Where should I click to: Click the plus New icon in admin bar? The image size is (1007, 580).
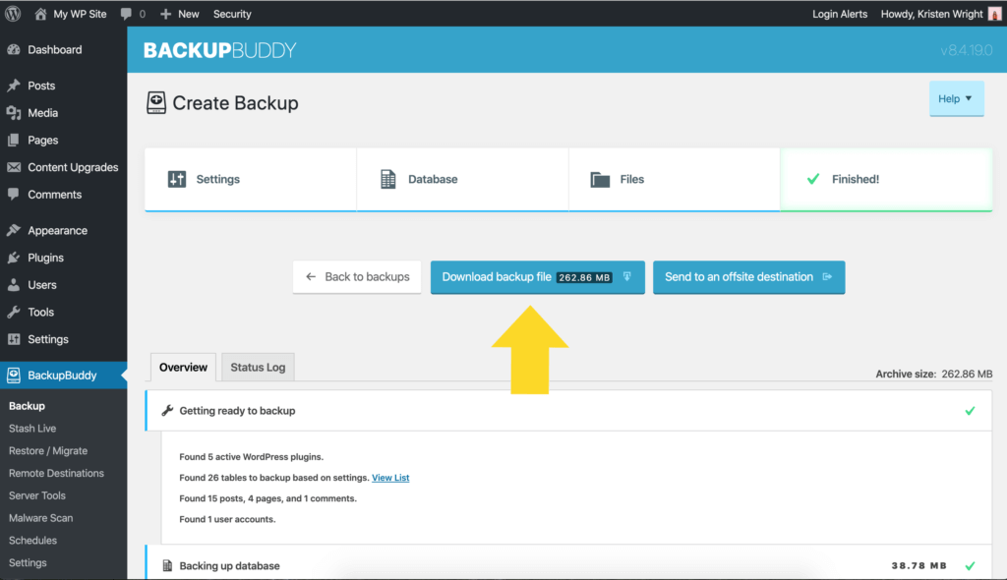pyautogui.click(x=165, y=14)
